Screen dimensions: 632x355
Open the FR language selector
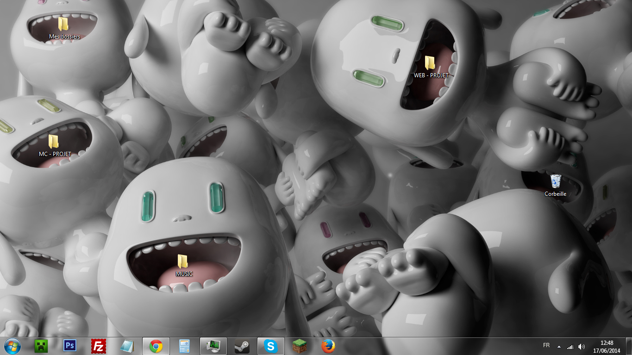tap(546, 345)
